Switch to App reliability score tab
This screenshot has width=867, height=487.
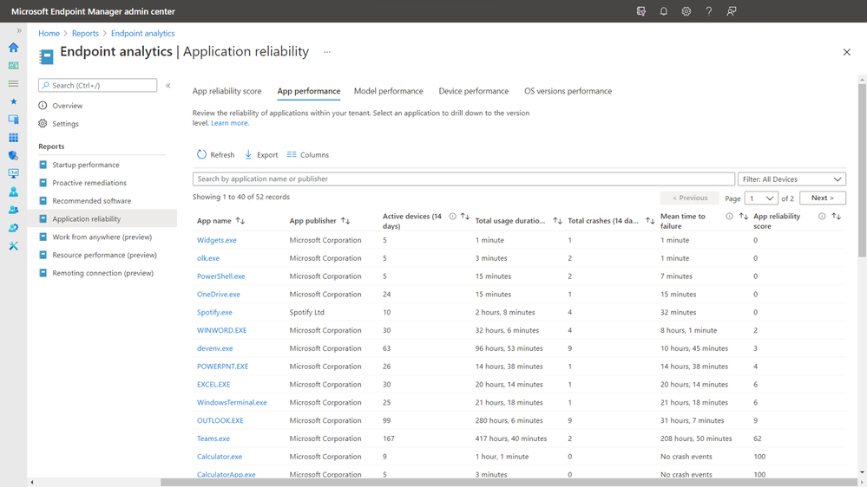point(227,91)
